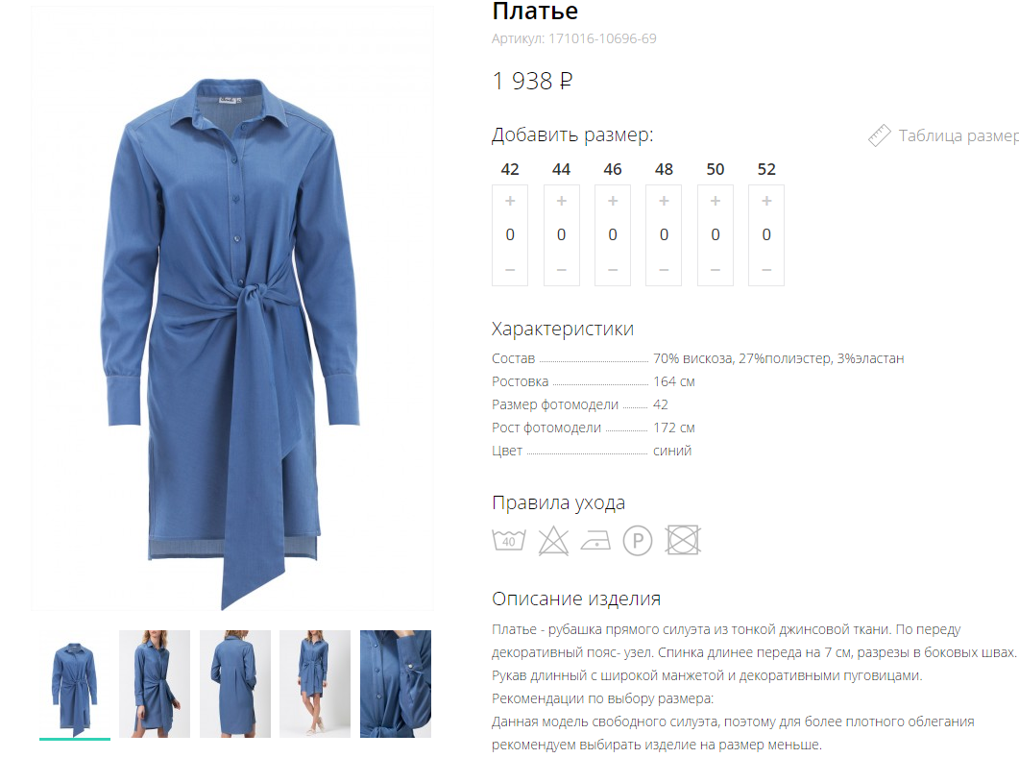Image resolution: width=1019 pixels, height=758 pixels.
Task: Decrease quantity for size 42
Action: coord(510,270)
